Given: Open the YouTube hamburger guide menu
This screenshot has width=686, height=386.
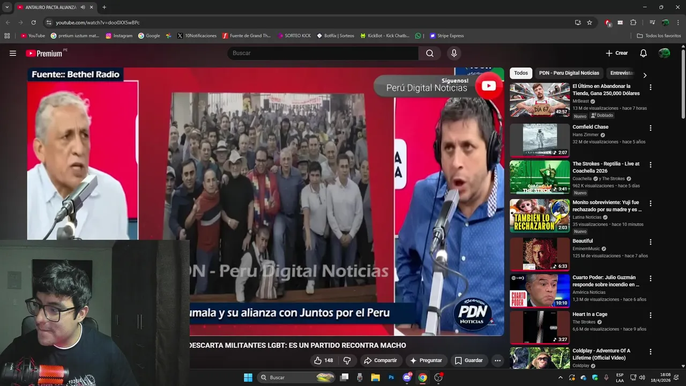Looking at the screenshot, I should (13, 53).
